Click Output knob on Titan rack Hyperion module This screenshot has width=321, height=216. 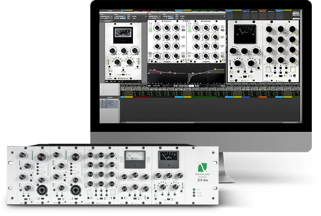90,155
